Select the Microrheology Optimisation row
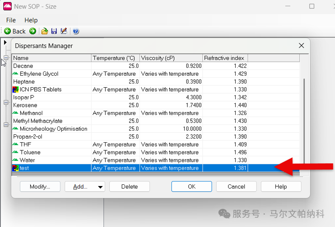 (x=156, y=129)
